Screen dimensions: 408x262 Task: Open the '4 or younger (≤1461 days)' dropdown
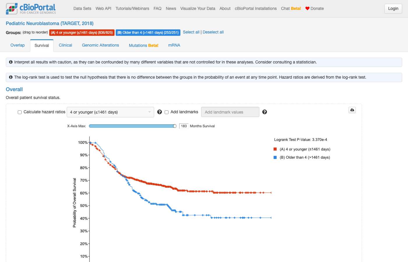point(110,112)
